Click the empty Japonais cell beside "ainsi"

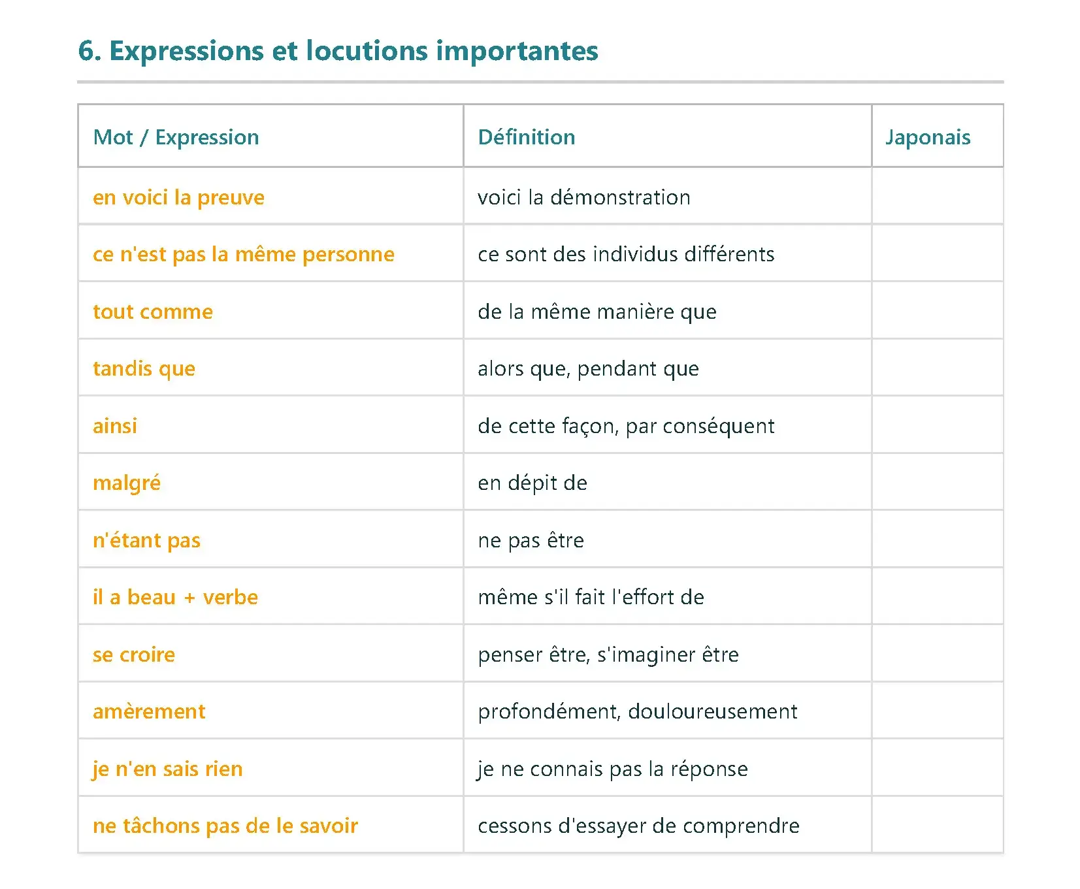pos(937,425)
